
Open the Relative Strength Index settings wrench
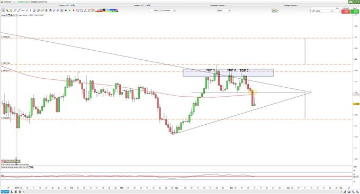click(x=27, y=167)
